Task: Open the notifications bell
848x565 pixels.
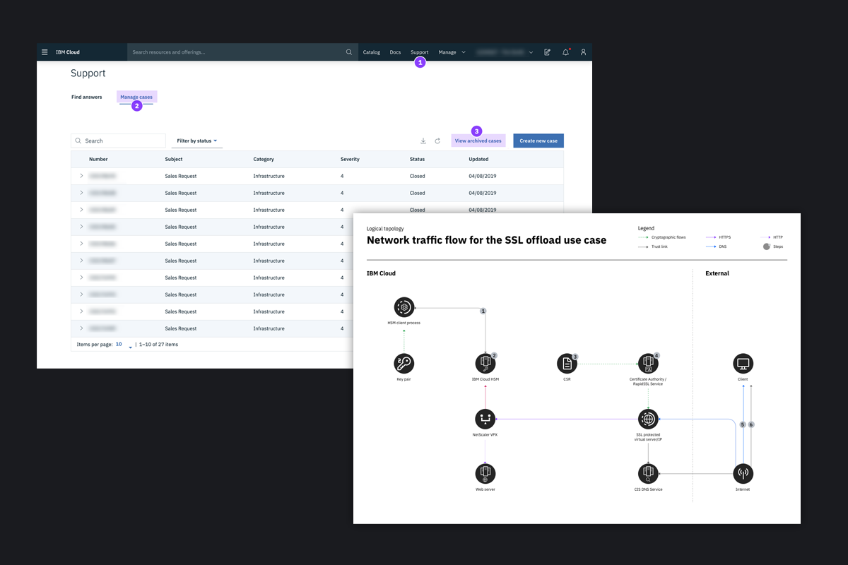Action: 565,52
